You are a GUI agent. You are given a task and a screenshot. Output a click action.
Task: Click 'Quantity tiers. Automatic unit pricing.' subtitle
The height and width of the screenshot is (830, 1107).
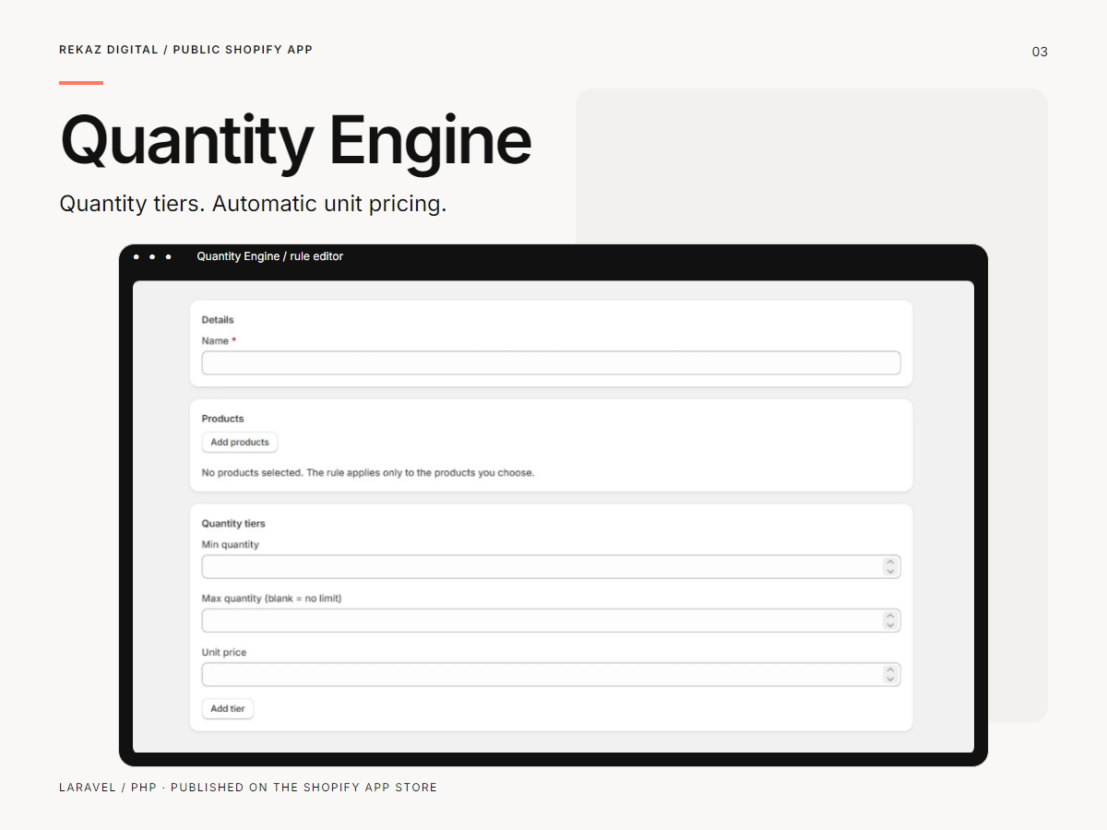[x=253, y=204]
